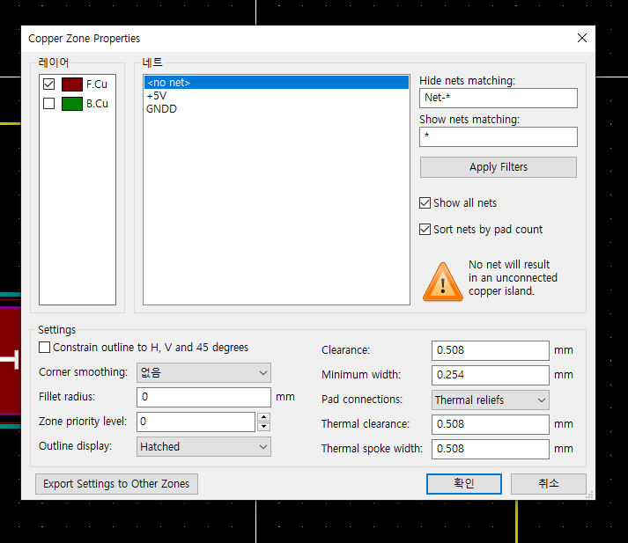Decrease Zone priority level with down arrow
628x543 pixels.
263,427
